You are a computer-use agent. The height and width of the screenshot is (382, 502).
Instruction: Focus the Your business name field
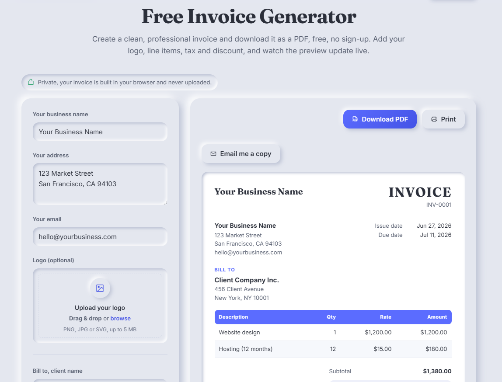click(x=100, y=132)
